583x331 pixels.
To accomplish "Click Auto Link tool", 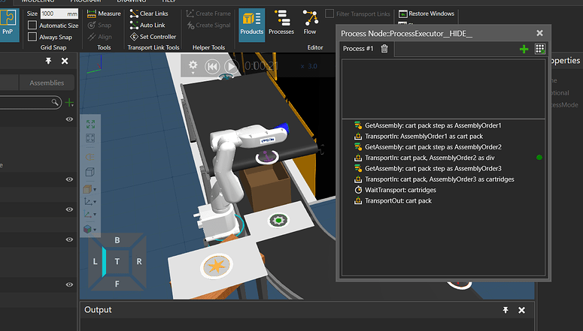I will click(x=147, y=26).
